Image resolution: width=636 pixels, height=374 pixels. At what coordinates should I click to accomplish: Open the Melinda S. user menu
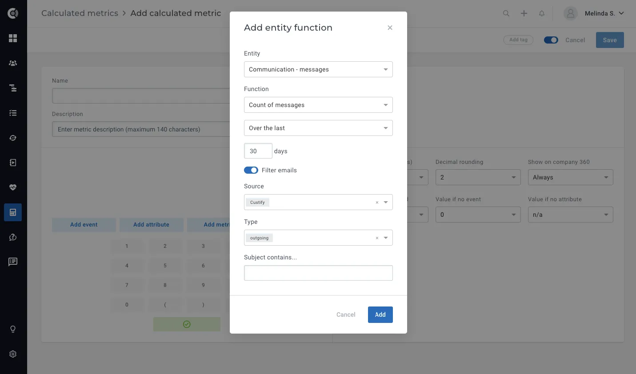click(594, 13)
